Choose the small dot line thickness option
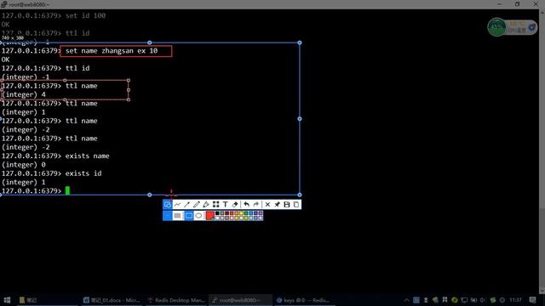This screenshot has height=306, width=545. 168,216
